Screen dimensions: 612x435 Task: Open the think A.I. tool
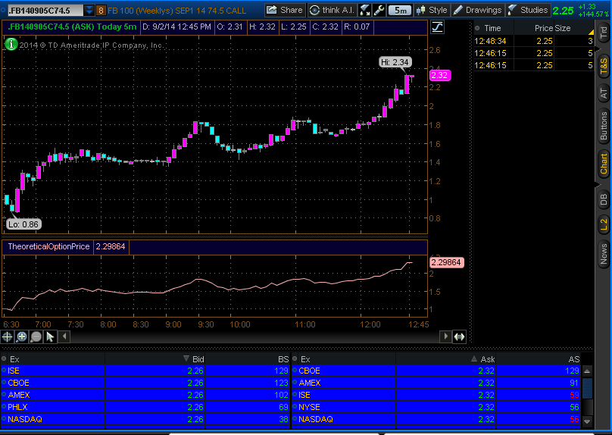[x=332, y=10]
